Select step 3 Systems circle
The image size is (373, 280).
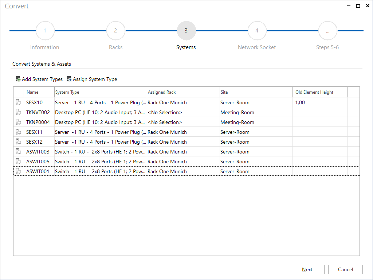(186, 31)
